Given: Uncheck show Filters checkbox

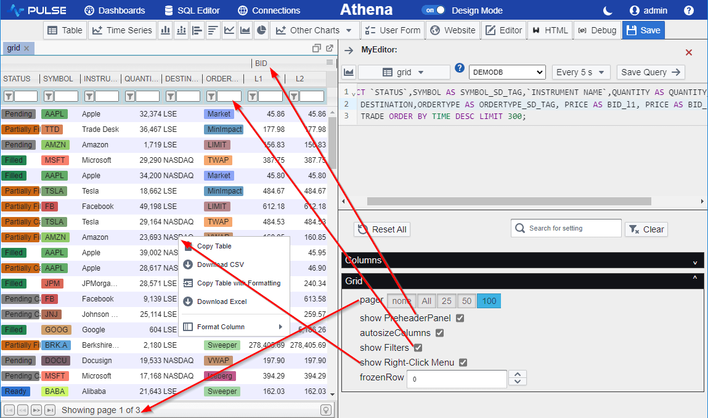Looking at the screenshot, I should click(x=418, y=348).
